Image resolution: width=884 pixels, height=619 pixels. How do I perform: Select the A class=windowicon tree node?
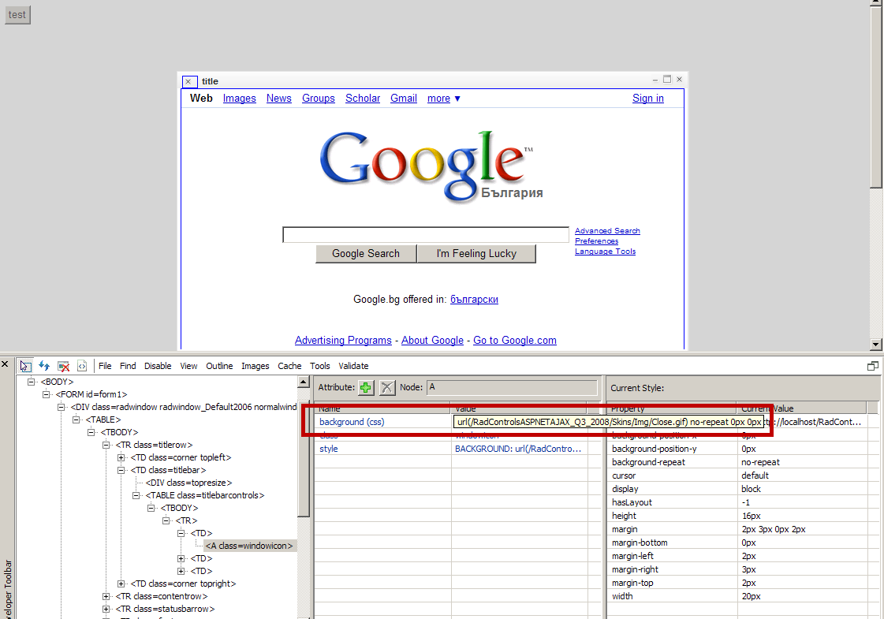tap(249, 546)
